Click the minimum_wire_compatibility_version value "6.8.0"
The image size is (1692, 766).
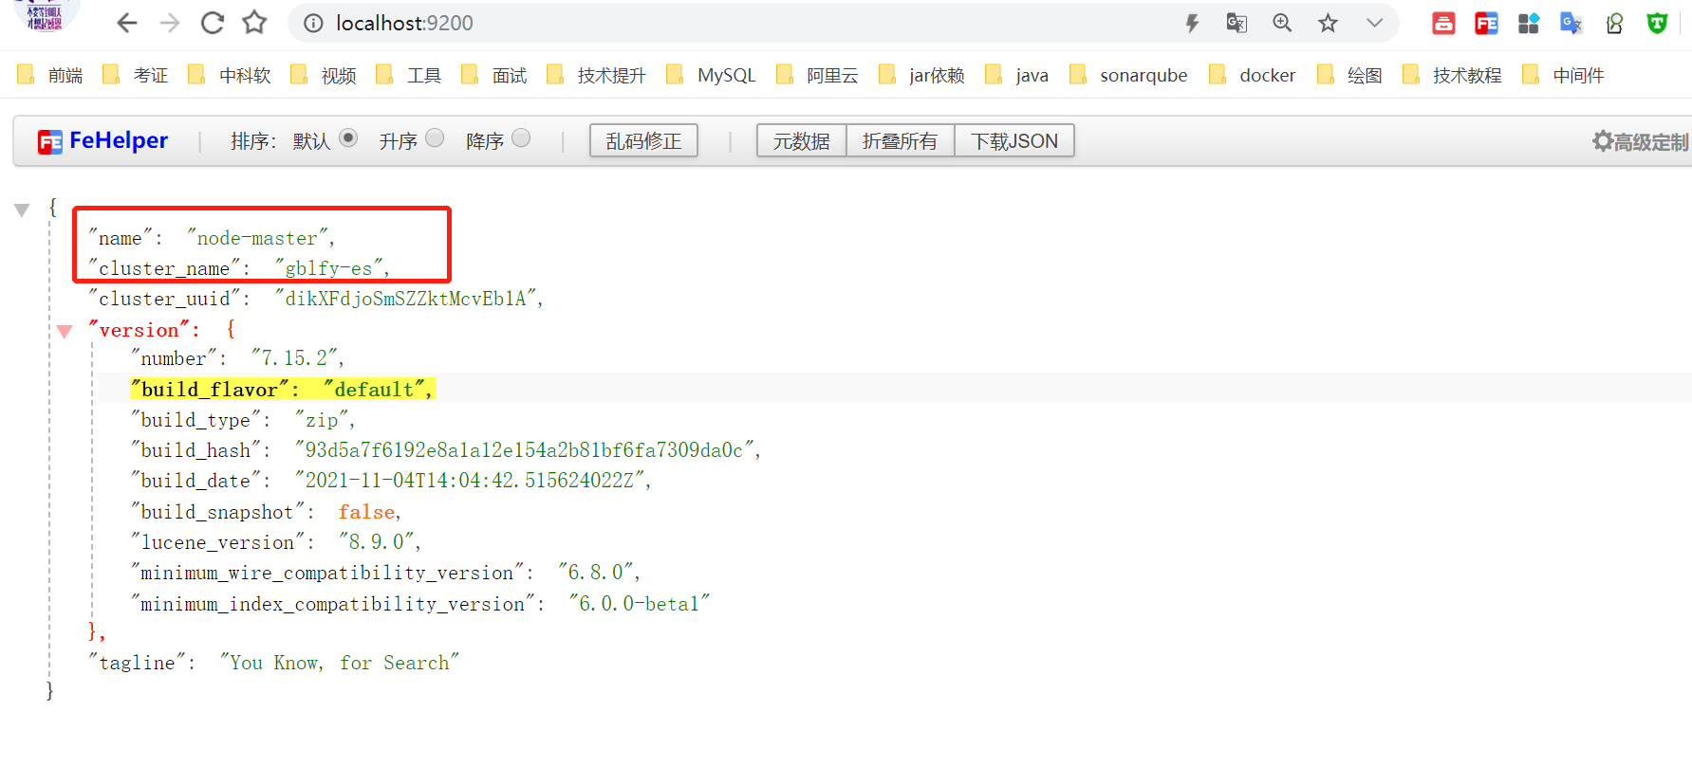pos(596,573)
